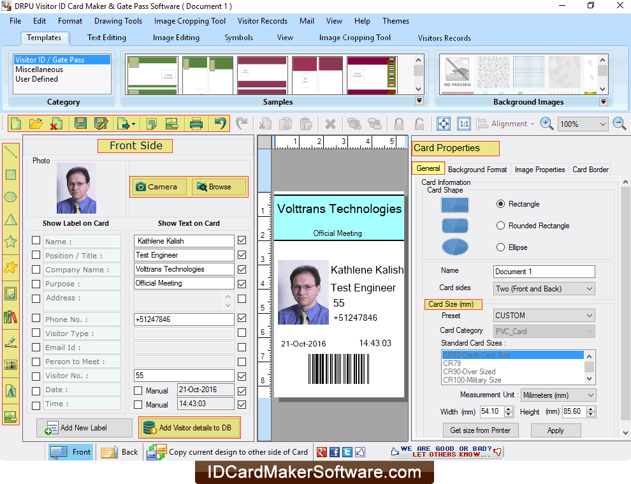The height and width of the screenshot is (484, 631).
Task: Select the Ellipse card shape radio
Action: pyautogui.click(x=500, y=247)
